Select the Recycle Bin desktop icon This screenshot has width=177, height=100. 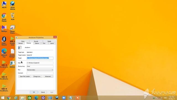[12, 17]
